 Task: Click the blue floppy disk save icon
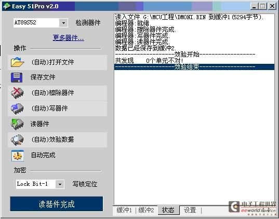[x=17, y=77]
